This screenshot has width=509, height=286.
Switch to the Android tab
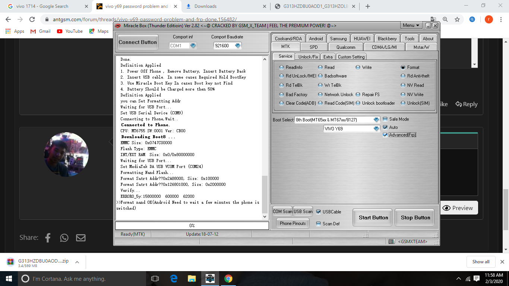tap(316, 38)
